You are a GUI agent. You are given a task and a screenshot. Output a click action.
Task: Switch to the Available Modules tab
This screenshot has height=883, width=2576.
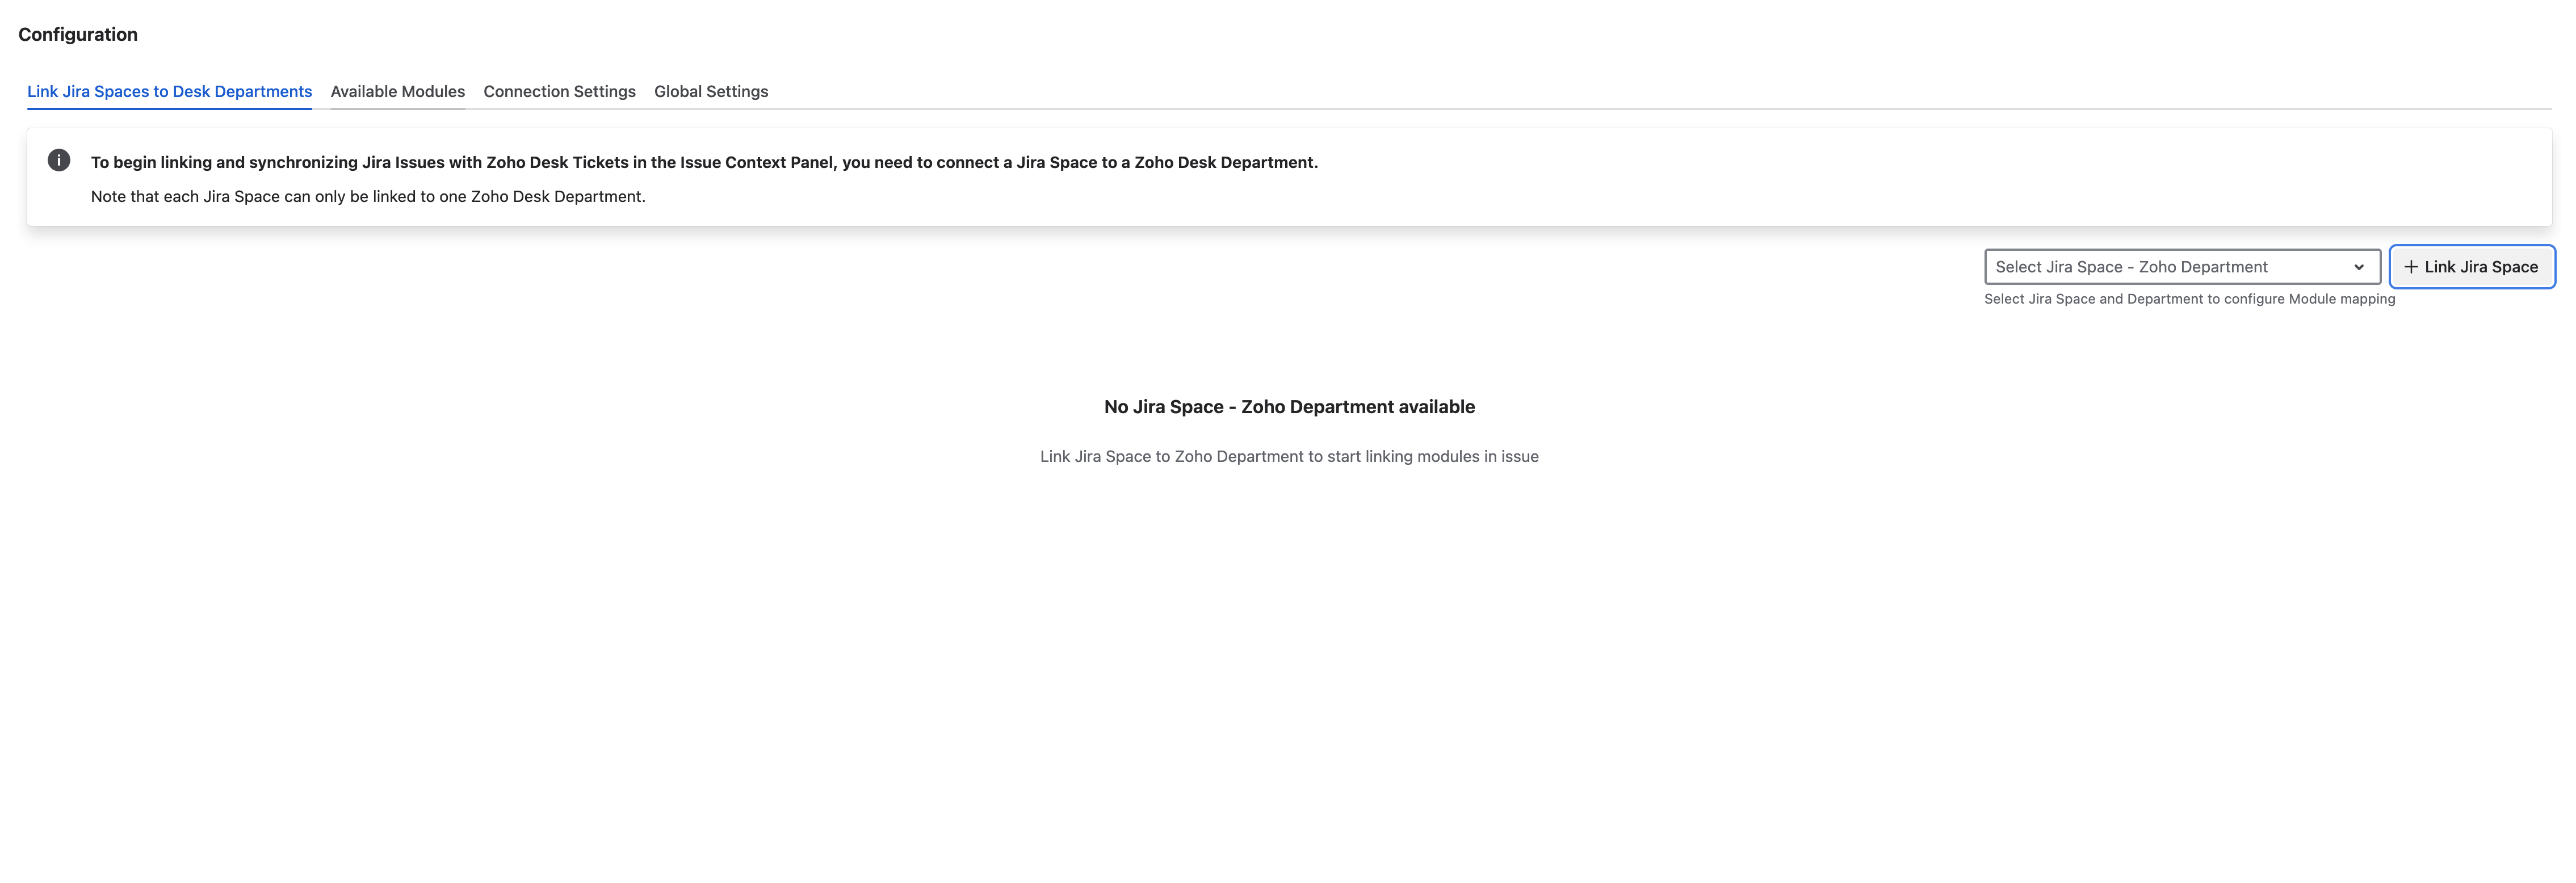point(397,91)
